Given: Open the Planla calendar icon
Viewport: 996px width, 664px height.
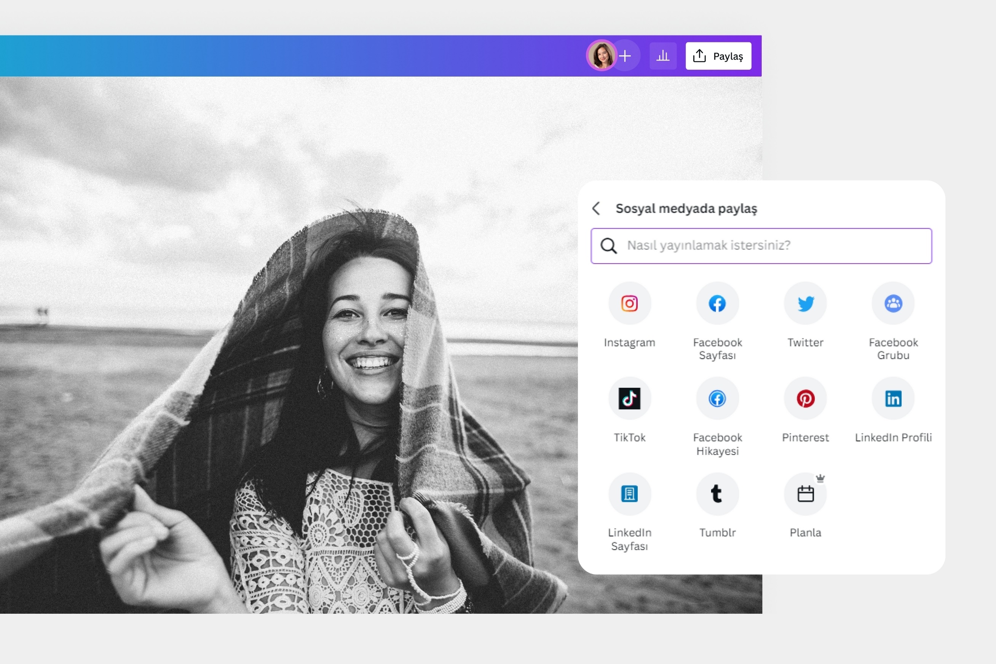Looking at the screenshot, I should [805, 494].
